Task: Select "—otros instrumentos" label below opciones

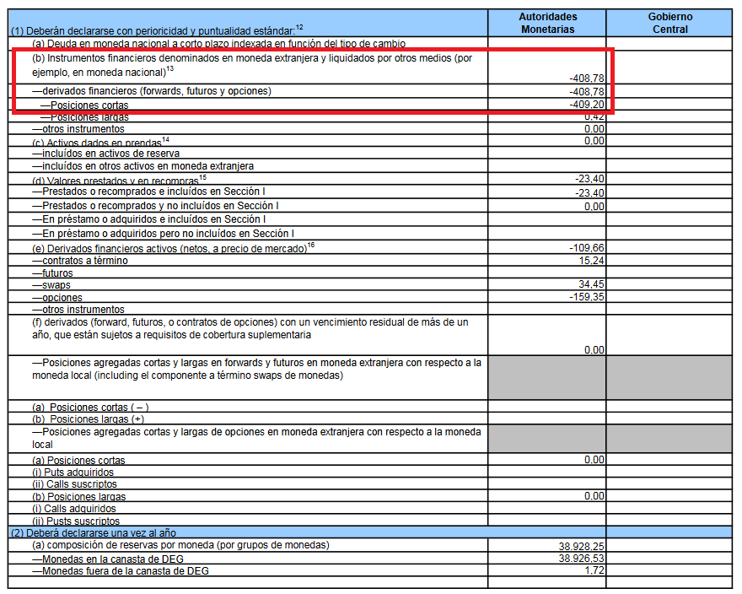Action: tap(78, 310)
